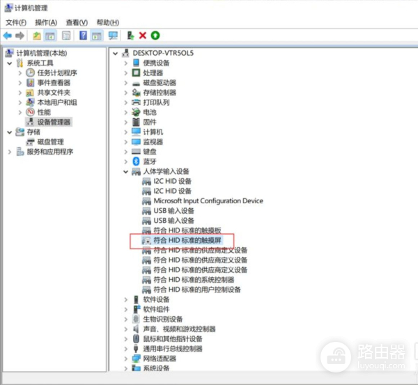Select 符合 HID 标准的用户控制设备

(x=197, y=290)
